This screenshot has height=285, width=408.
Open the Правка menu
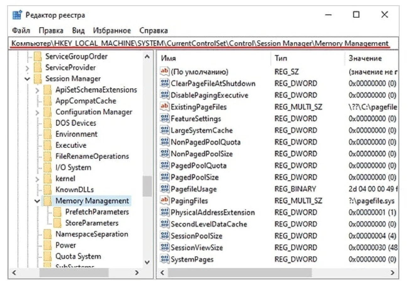tap(51, 31)
